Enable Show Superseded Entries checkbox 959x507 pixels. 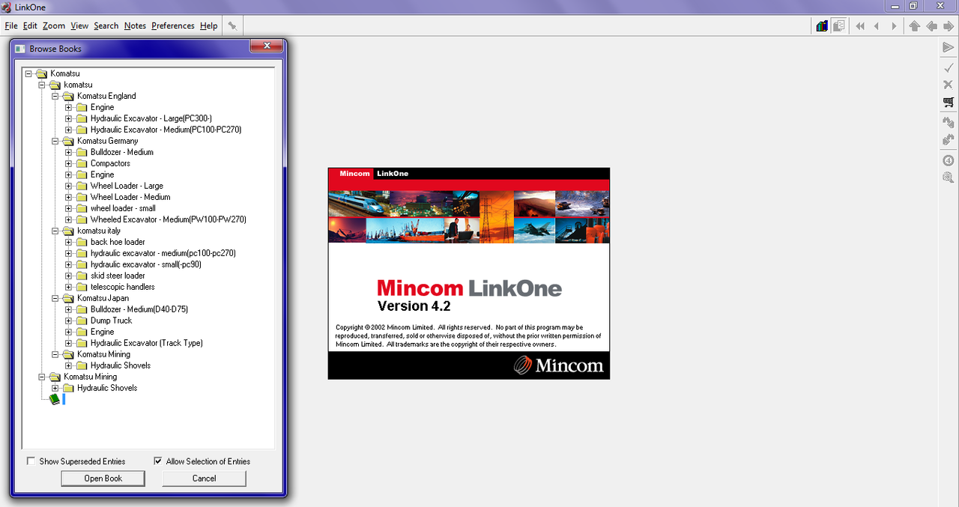tap(31, 461)
